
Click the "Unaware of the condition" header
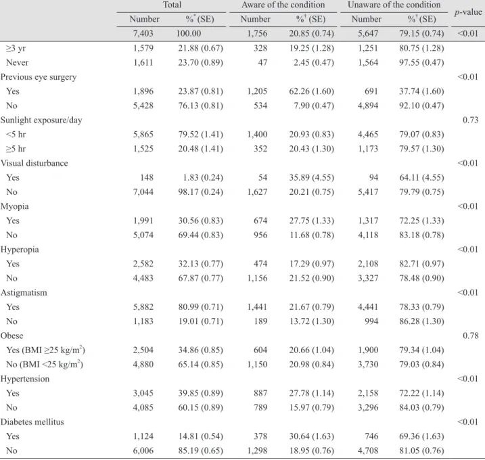click(394, 5)
